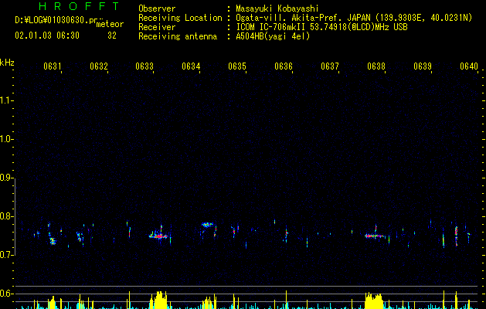Click the meteor count value 32
Screen dimensions: 486x309
tap(112, 36)
